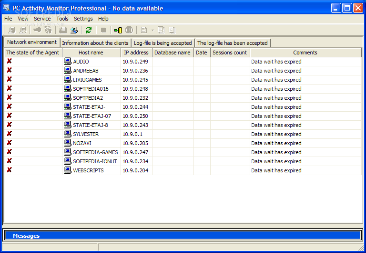
Task: Sort by Host name column header
Action: [91, 53]
